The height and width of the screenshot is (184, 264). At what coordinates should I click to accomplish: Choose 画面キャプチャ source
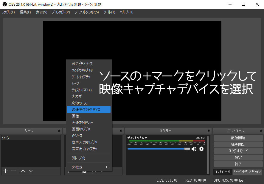(x=88, y=129)
